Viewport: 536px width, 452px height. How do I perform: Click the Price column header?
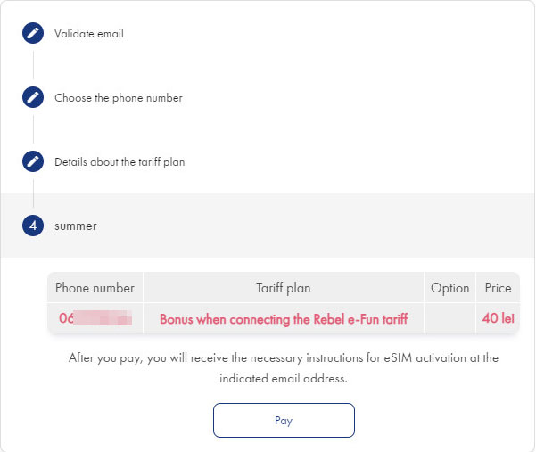498,288
